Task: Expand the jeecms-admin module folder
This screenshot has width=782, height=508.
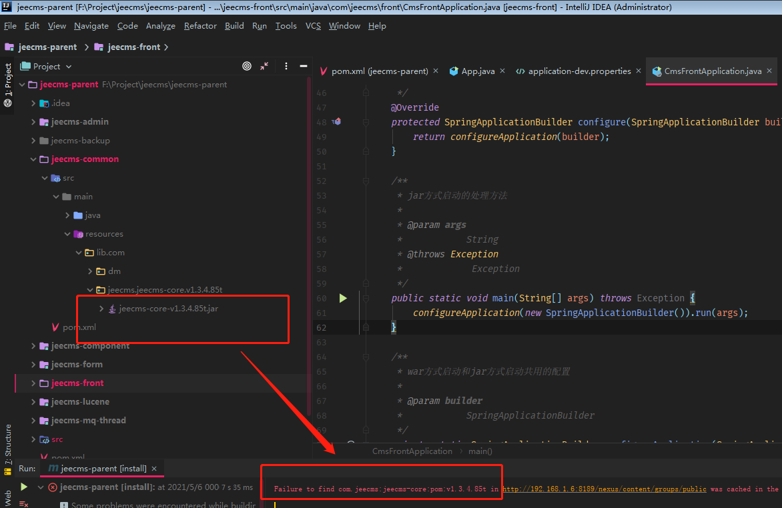Action: (x=34, y=122)
